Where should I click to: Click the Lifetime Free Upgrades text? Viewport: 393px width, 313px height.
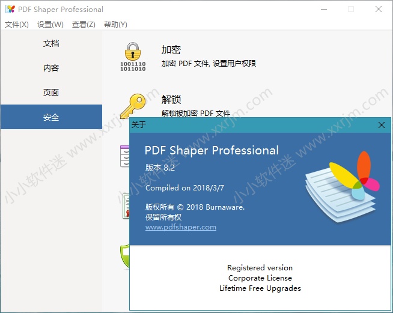click(x=260, y=288)
